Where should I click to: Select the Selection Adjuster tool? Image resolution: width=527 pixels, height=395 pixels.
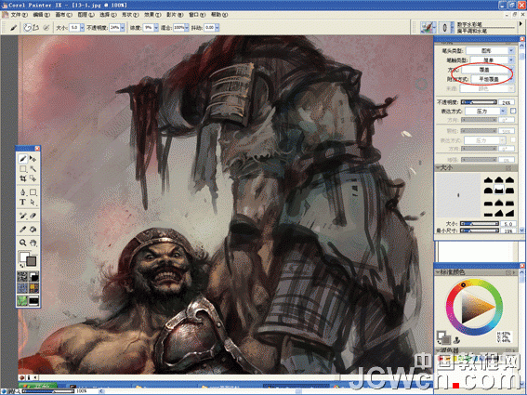pos(33,178)
